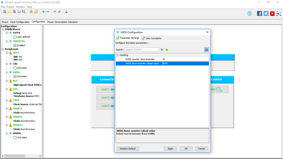Edit the IWDG reload value 4095
Viewport: 283px width, 159px height.
pos(186,63)
